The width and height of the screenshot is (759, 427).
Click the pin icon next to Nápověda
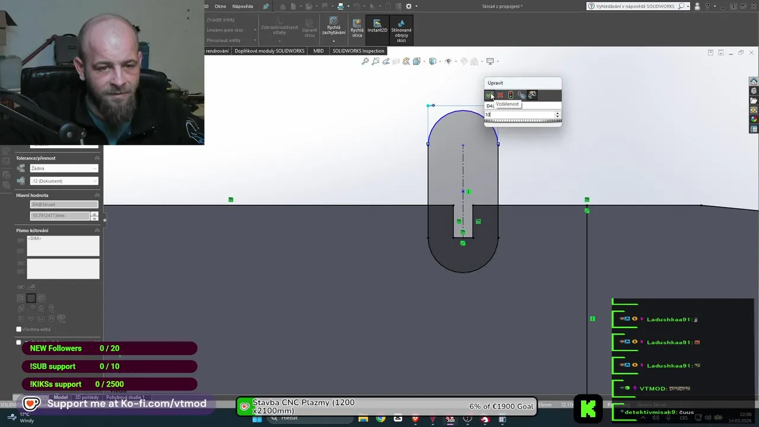point(266,6)
